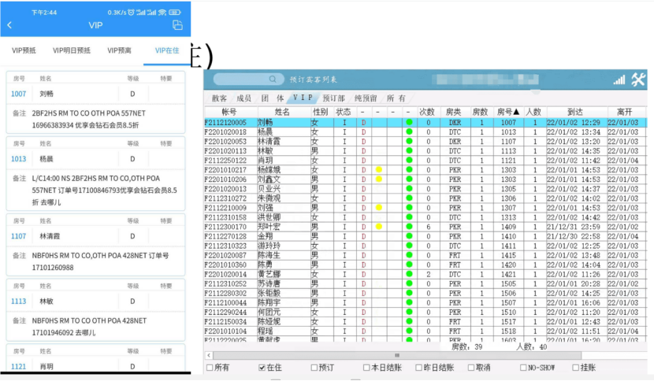Click the yellow dot in 刘鑫文's row
Viewport: 654px width, 381px height.
point(379,179)
